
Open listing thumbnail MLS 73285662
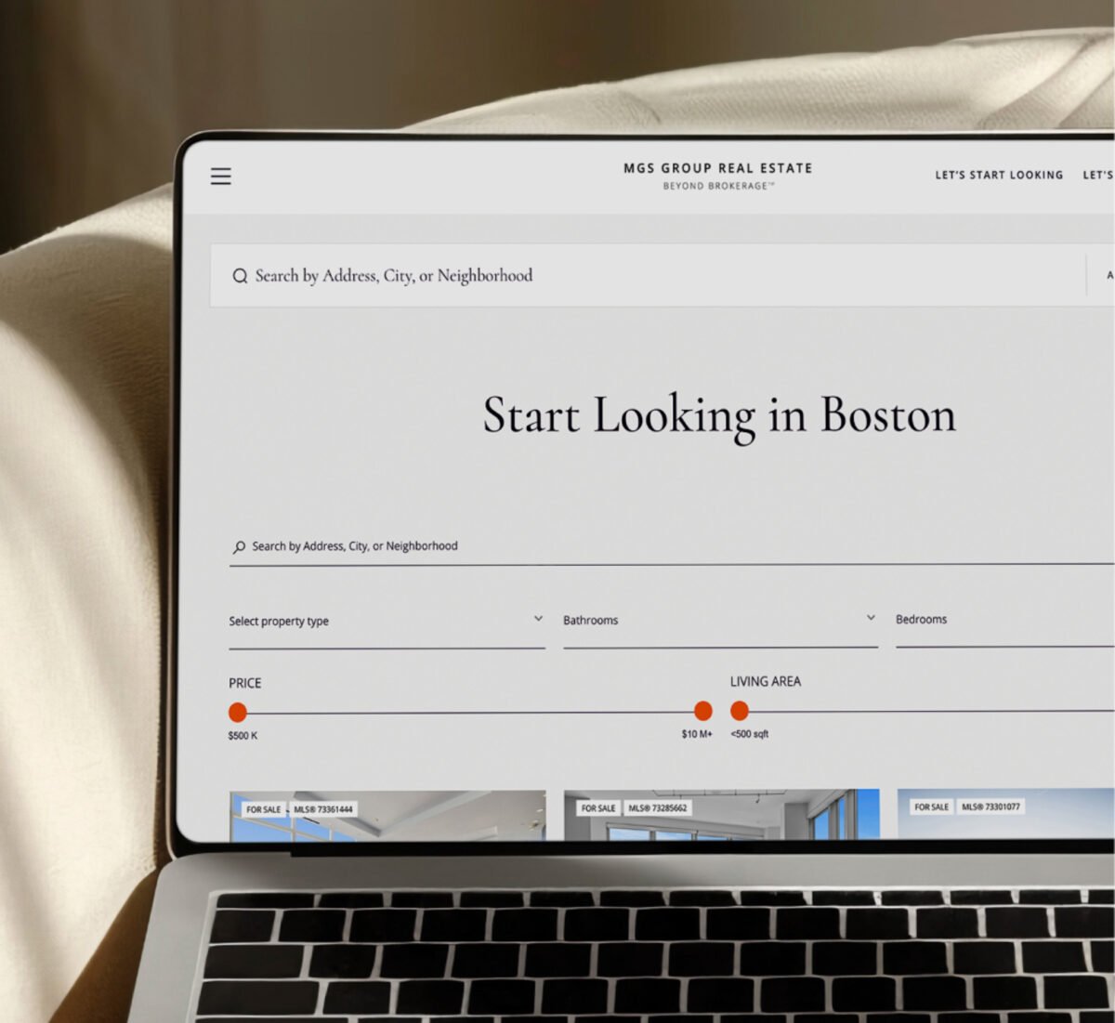click(721, 815)
